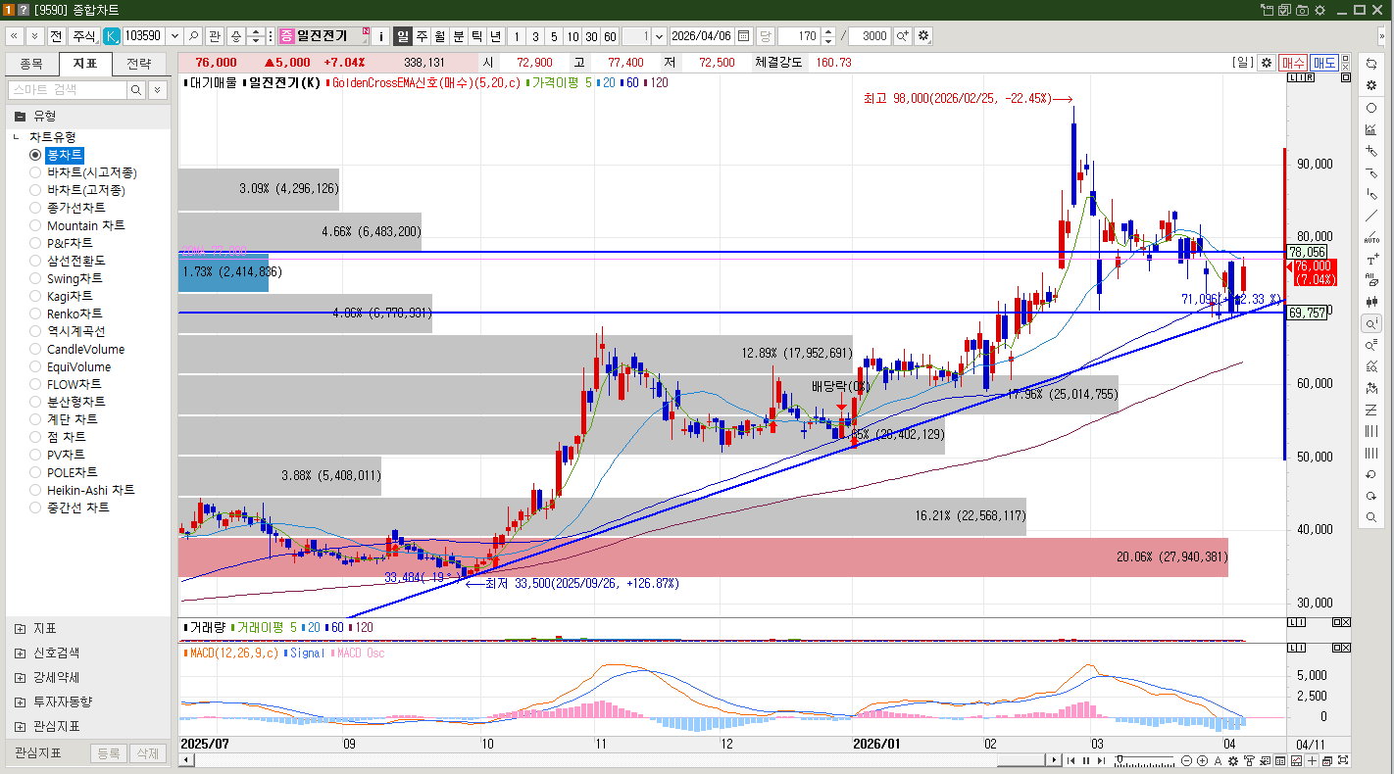
Task: Select the Heikin-Ashi 차트 chart type
Action: 35,490
